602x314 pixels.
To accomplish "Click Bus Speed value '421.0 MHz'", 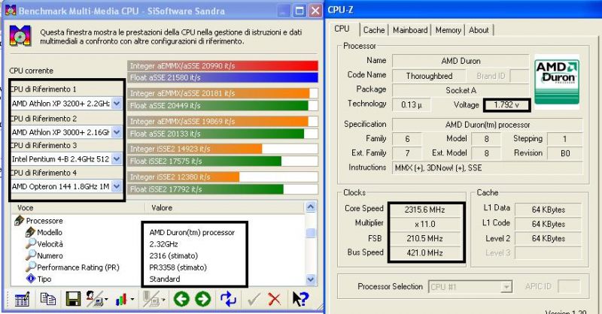I will click(424, 252).
